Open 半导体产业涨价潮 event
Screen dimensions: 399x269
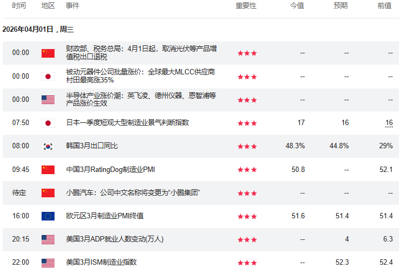pos(141,99)
